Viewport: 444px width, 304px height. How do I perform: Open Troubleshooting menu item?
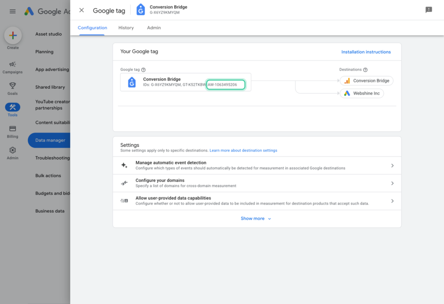[x=52, y=158]
